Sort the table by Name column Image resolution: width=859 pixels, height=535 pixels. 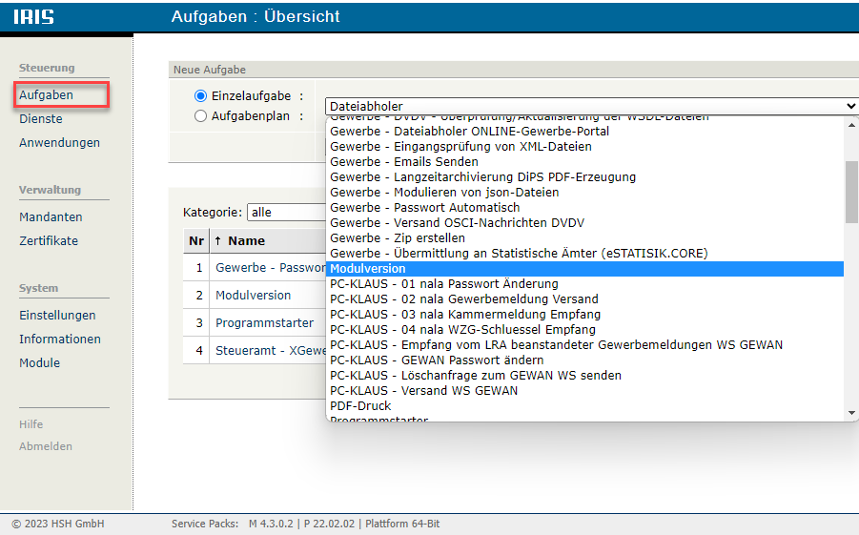pyautogui.click(x=246, y=241)
